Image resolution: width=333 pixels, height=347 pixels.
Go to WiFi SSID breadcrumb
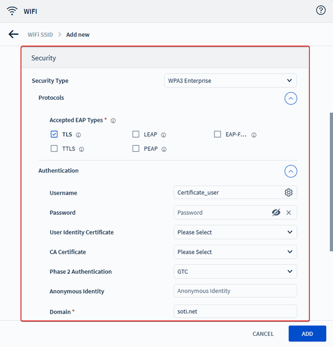40,35
